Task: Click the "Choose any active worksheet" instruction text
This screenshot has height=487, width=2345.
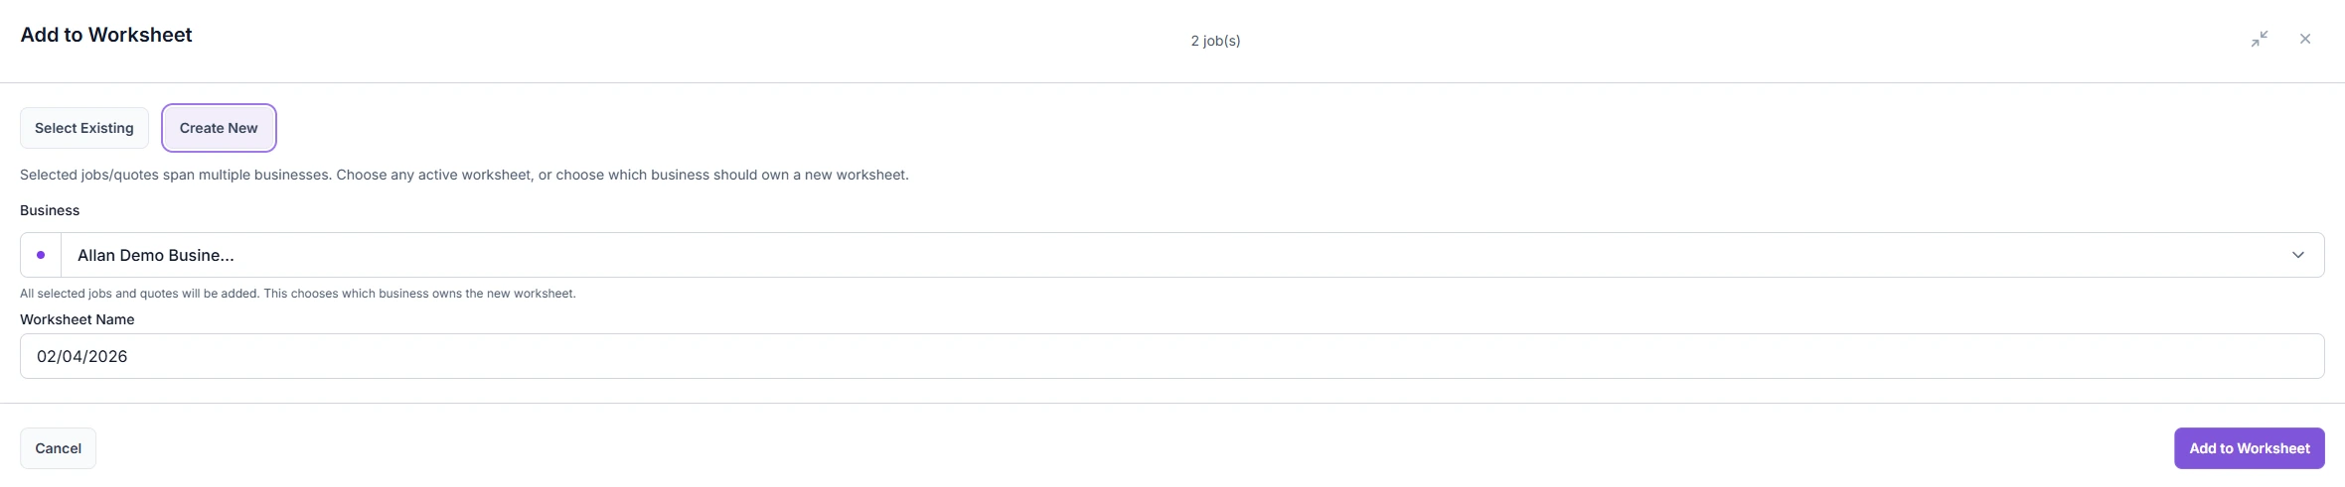Action: pyautogui.click(x=433, y=175)
